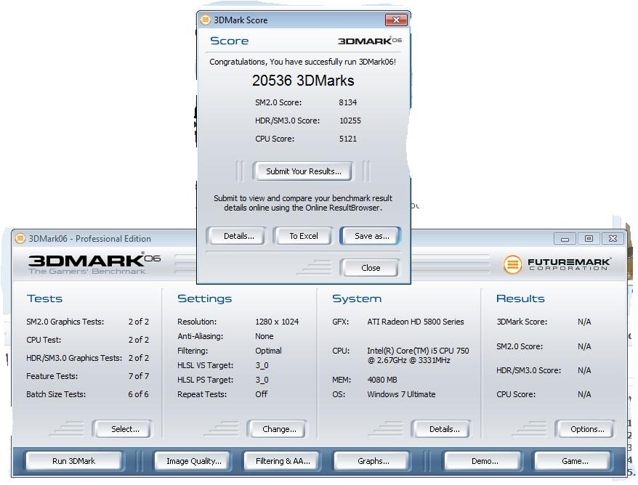This screenshot has width=638, height=485.
Task: Click the CPU text Intel Core i5 750
Action: click(x=418, y=355)
